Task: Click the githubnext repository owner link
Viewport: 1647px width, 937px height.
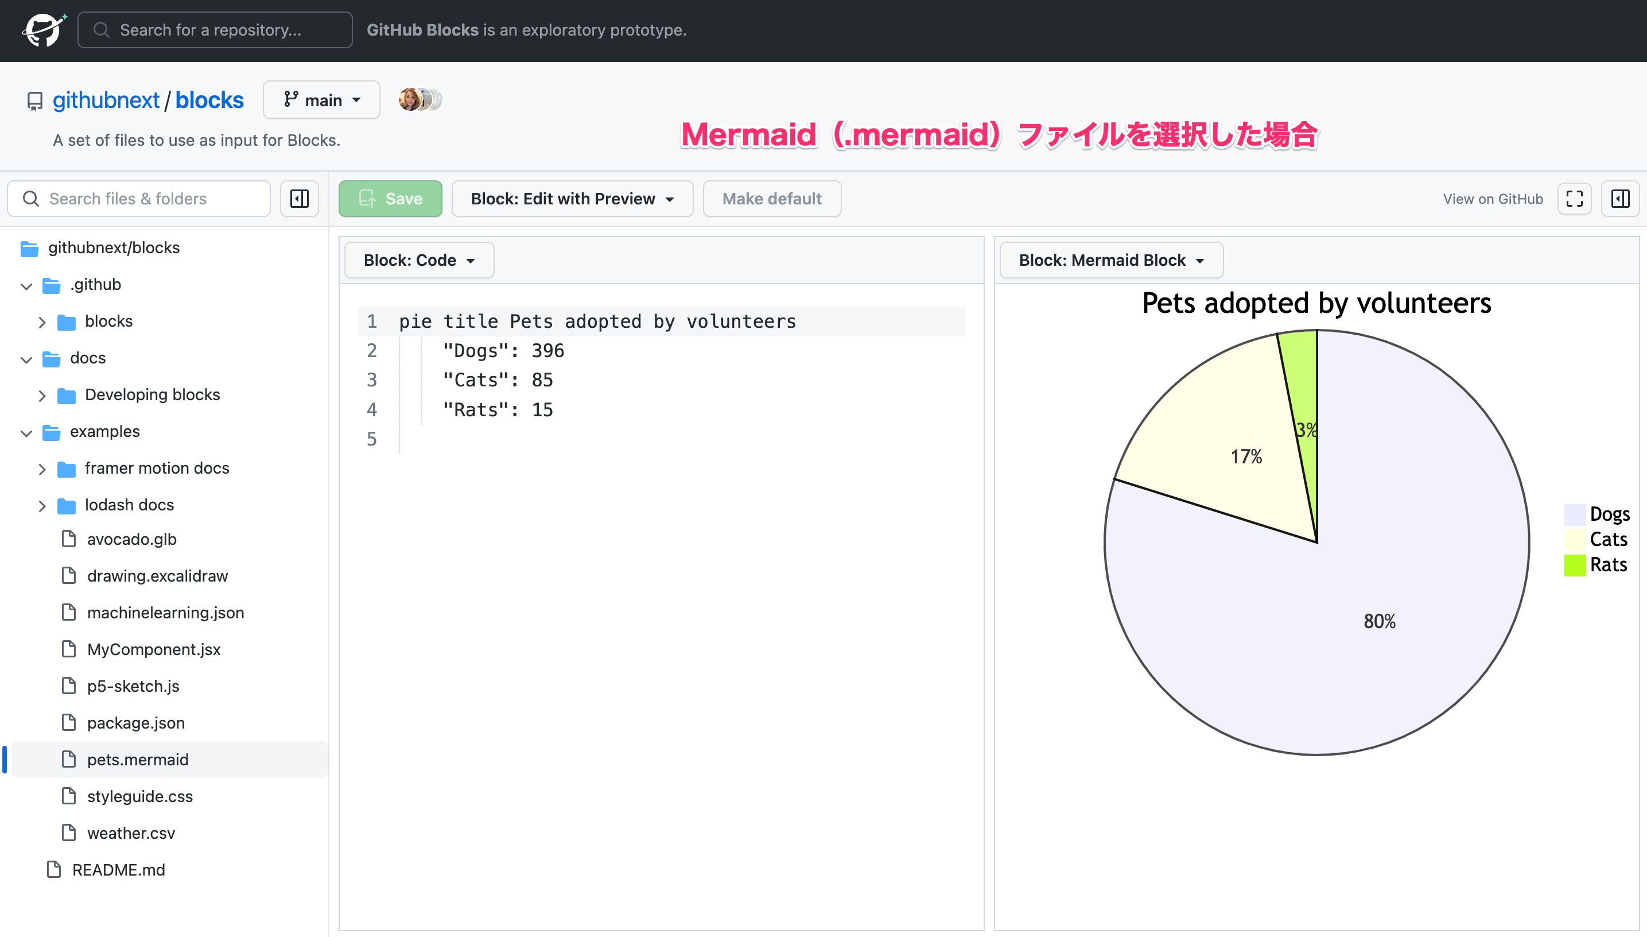Action: point(107,99)
